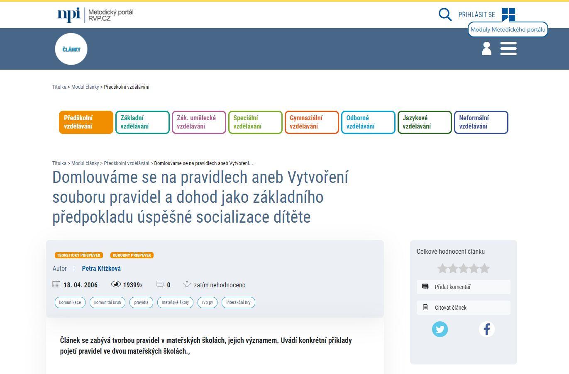Click the user profile icon

(486, 49)
